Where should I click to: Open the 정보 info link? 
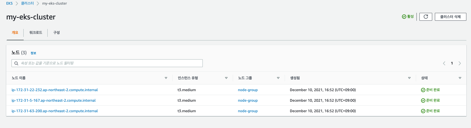[x=34, y=53]
